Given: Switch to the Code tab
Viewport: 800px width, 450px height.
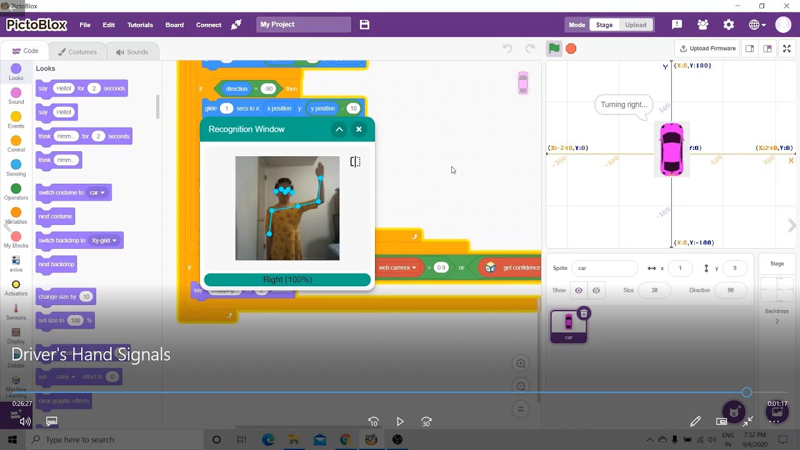Looking at the screenshot, I should [x=26, y=51].
